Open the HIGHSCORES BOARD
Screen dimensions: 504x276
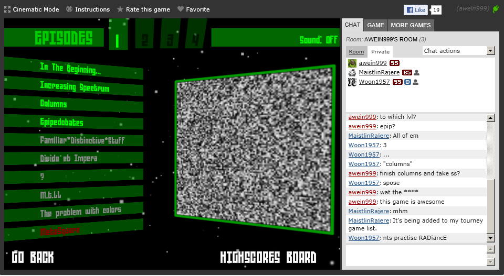point(268,257)
